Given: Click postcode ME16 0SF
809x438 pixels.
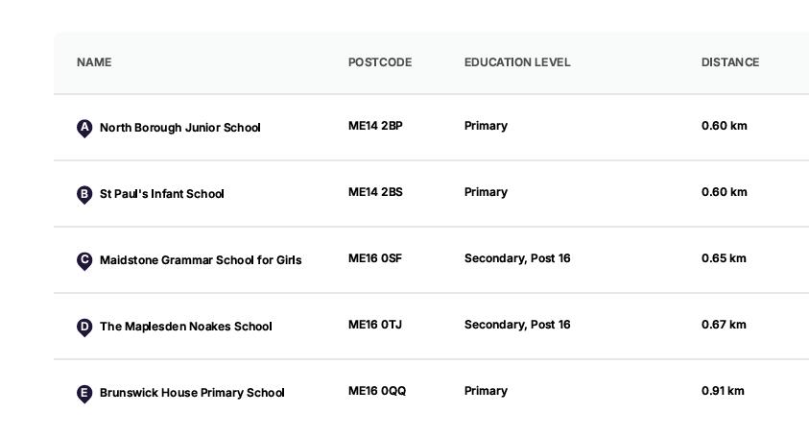Looking at the screenshot, I should click(x=375, y=258).
